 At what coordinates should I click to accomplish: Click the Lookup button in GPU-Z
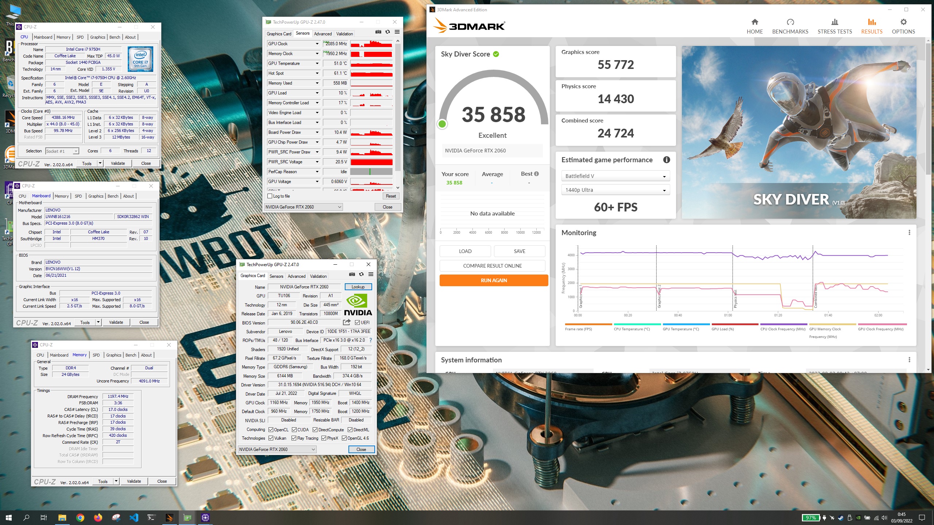coord(358,287)
